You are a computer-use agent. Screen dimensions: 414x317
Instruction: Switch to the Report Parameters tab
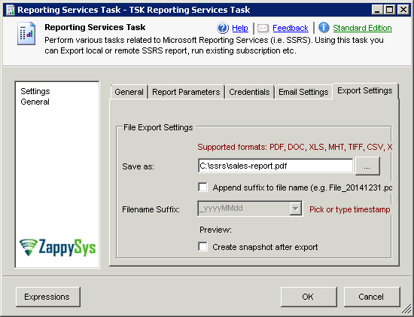pyautogui.click(x=186, y=92)
